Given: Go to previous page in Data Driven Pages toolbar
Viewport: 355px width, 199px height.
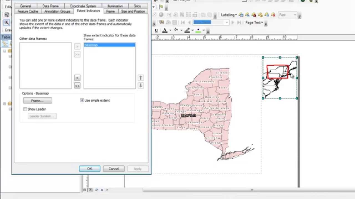Looking at the screenshot, I should pyautogui.click(x=189, y=22).
